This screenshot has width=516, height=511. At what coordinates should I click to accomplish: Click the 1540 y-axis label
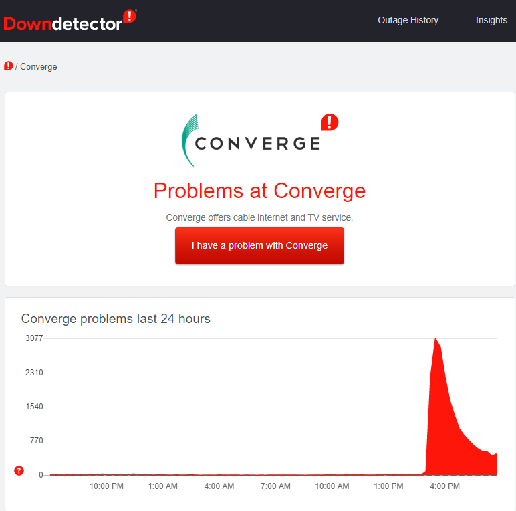34,407
